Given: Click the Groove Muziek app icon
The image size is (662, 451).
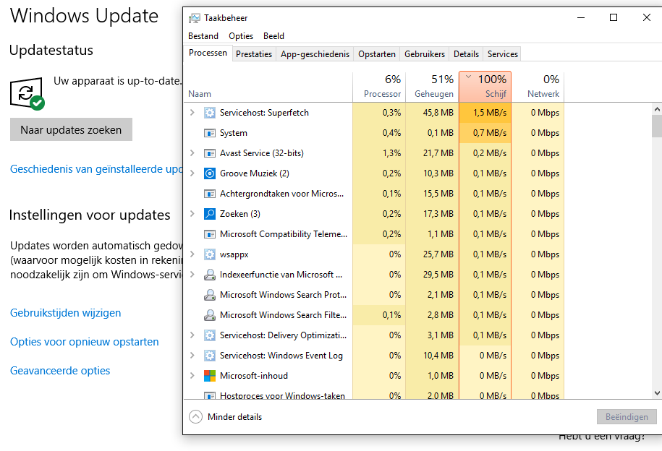Looking at the screenshot, I should click(x=209, y=173).
